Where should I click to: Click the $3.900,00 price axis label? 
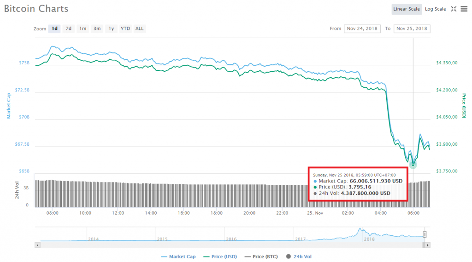click(447, 144)
